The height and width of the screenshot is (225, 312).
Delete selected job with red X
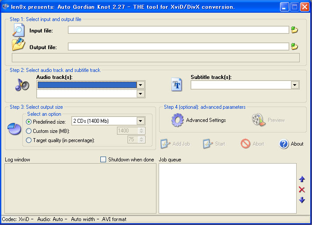[302, 189]
